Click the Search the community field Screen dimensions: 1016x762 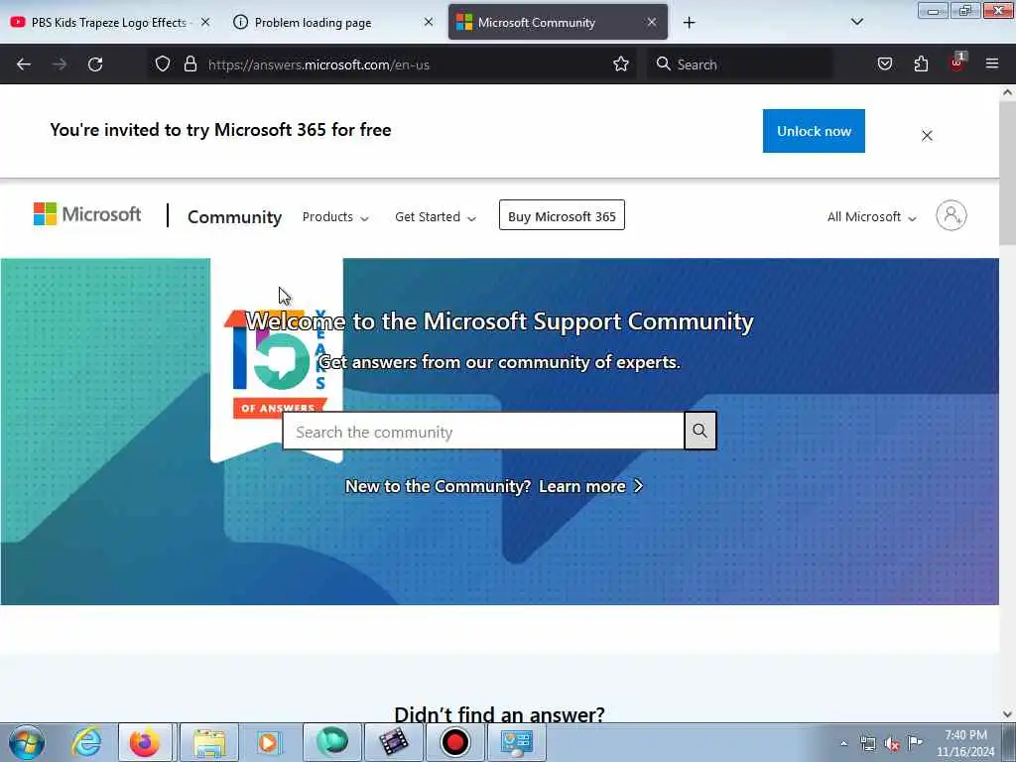[483, 431]
